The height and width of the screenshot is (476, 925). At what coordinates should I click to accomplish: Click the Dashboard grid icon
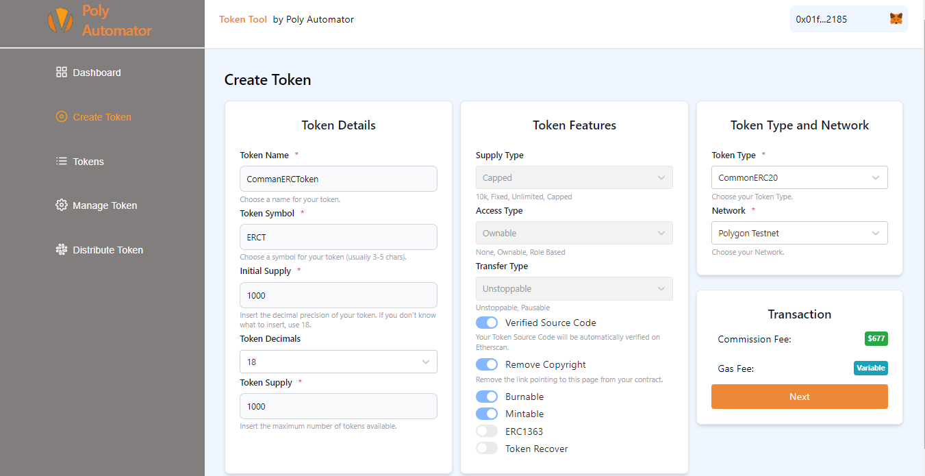click(62, 72)
